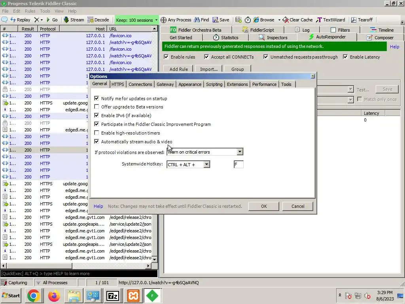Cancel the Options dialog
The image size is (405, 304).
coord(298,206)
